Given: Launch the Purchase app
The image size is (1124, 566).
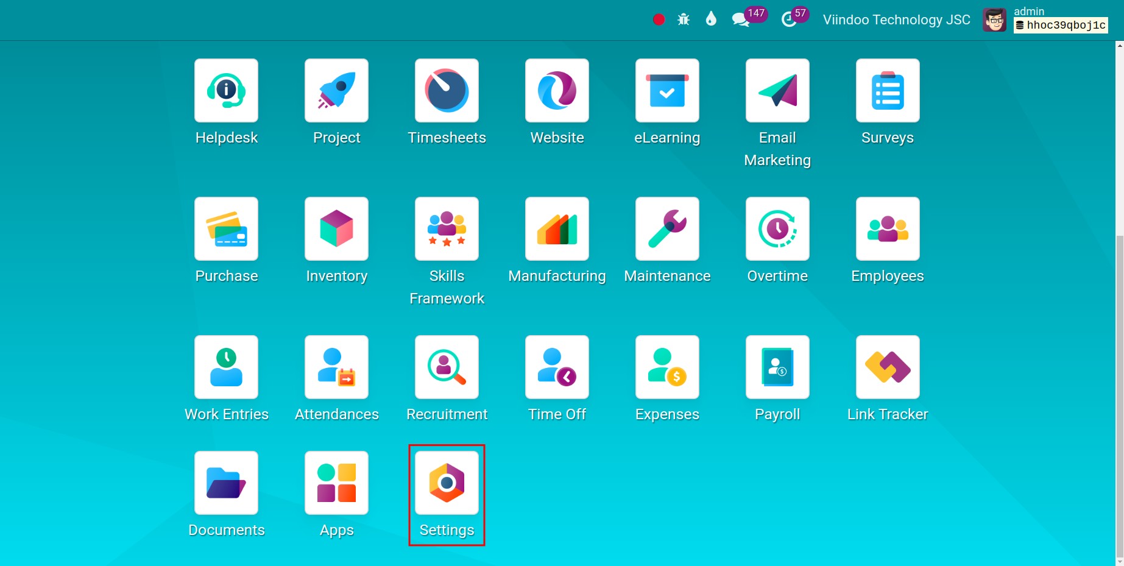Looking at the screenshot, I should coord(226,229).
